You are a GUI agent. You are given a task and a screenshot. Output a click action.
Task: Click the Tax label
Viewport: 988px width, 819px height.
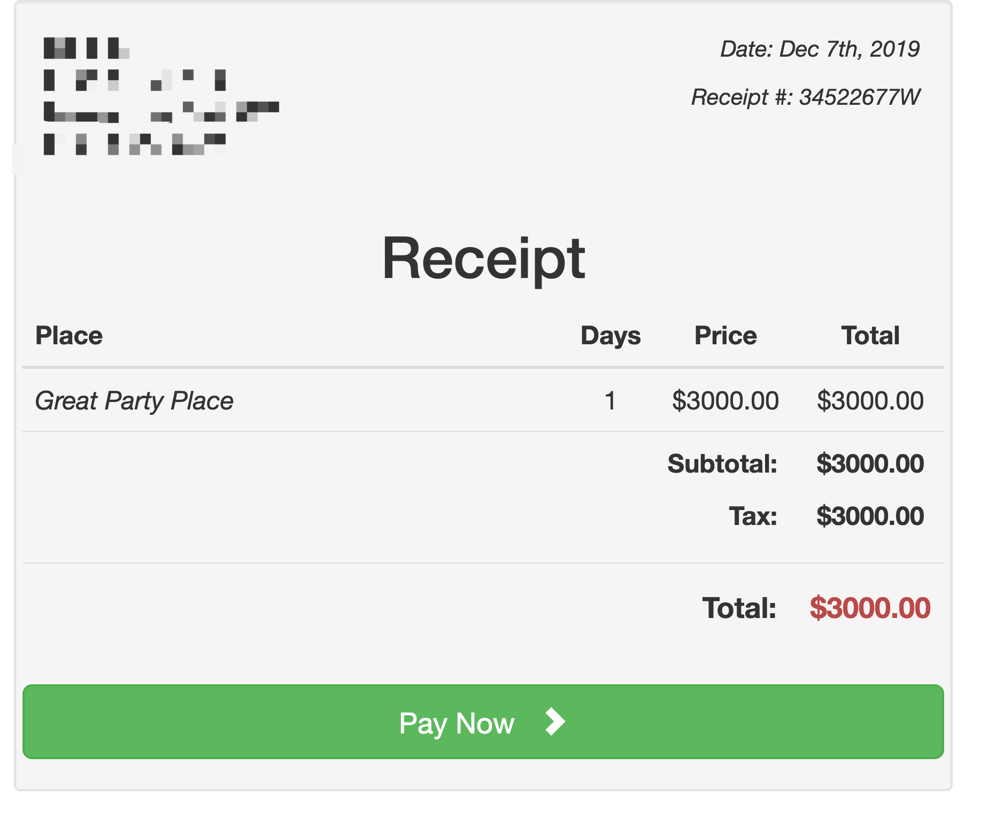pyautogui.click(x=753, y=516)
